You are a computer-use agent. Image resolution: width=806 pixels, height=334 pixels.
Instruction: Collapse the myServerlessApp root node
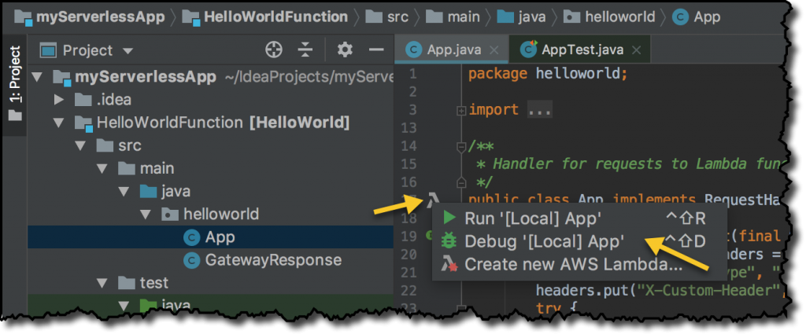(37, 78)
